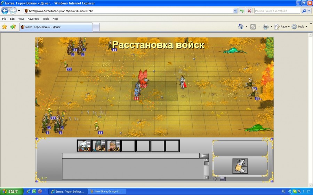The width and height of the screenshot is (313, 195).
Task: Open the Windows Start menu
Action: 11,192
